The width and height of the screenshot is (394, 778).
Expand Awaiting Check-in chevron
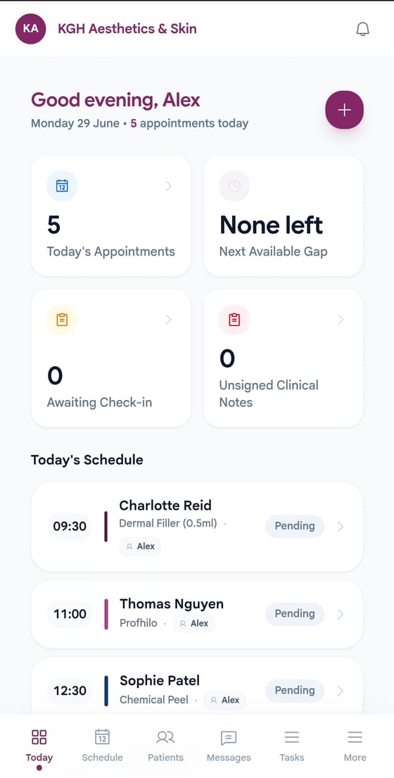[x=168, y=320]
